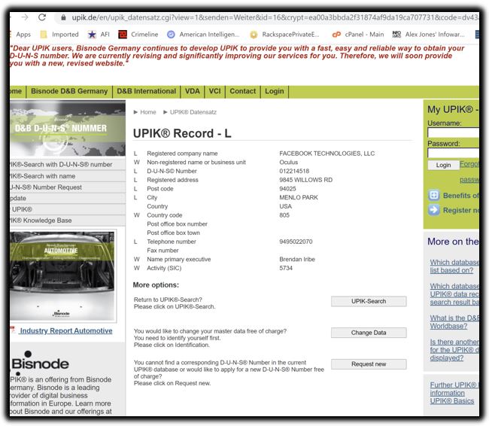Screen dimensions: 489x426
Task: Click the Home breadcrumb arrow
Action: pos(135,112)
